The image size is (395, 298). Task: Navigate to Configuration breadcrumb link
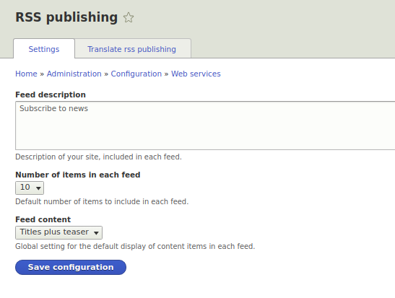tap(136, 74)
